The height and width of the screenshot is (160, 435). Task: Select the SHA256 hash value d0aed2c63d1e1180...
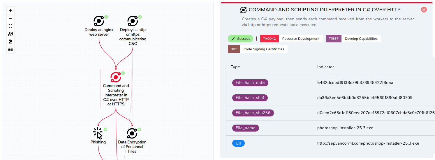point(376,113)
